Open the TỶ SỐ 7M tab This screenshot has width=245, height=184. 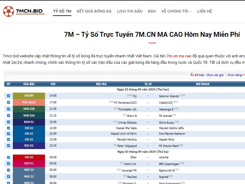click(62, 11)
